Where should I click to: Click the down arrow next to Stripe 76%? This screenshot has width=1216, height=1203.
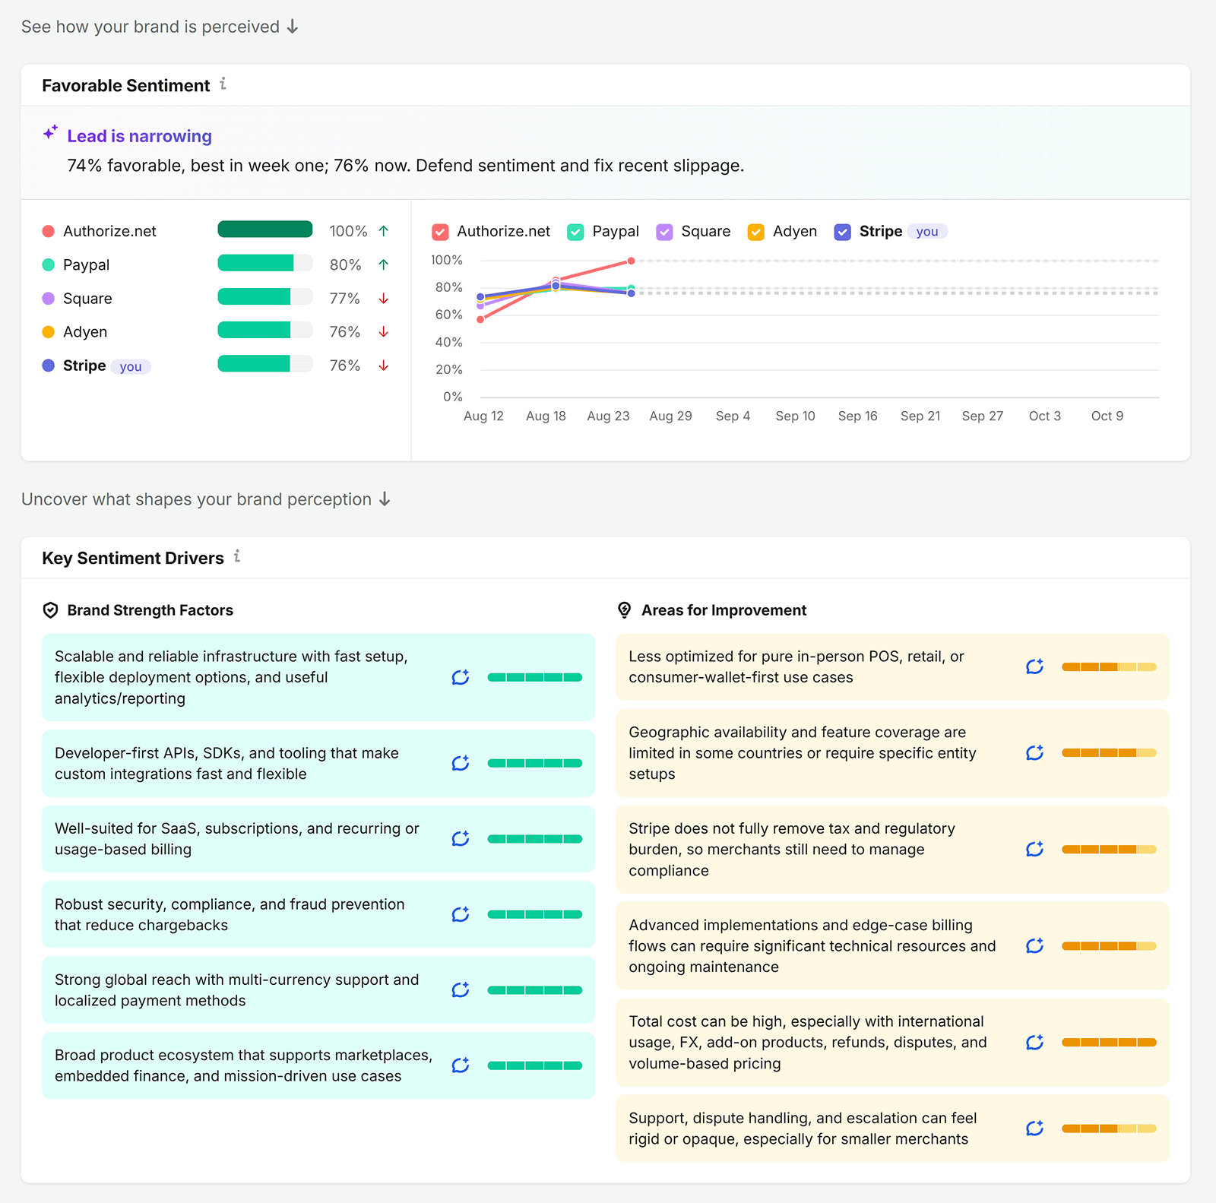click(x=384, y=366)
